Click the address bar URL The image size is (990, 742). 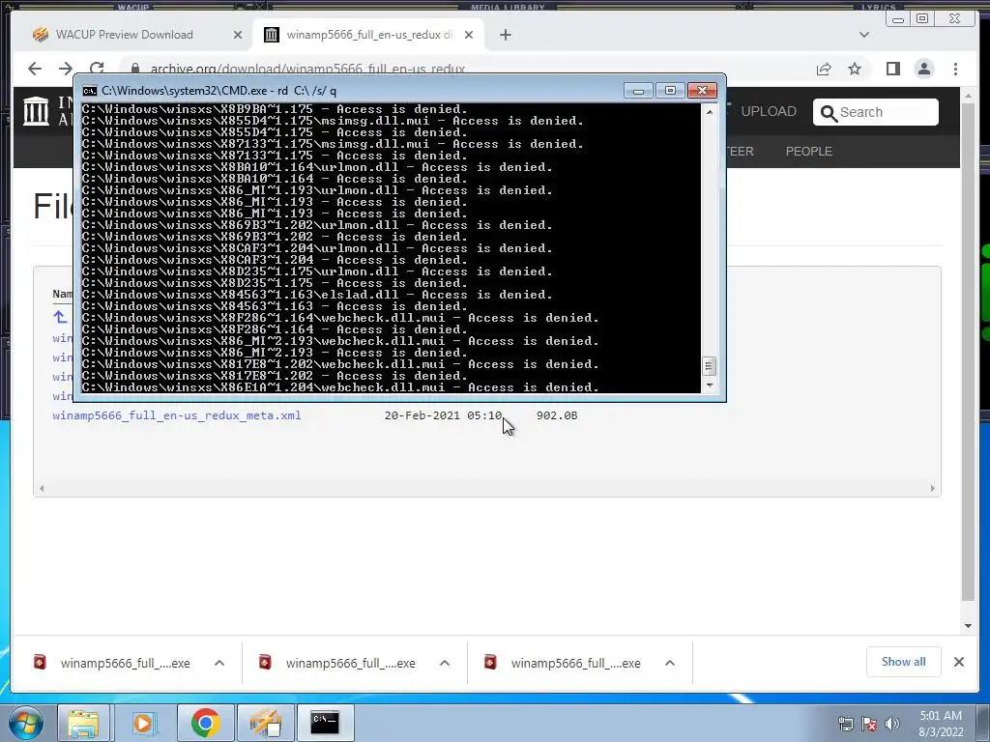(307, 69)
